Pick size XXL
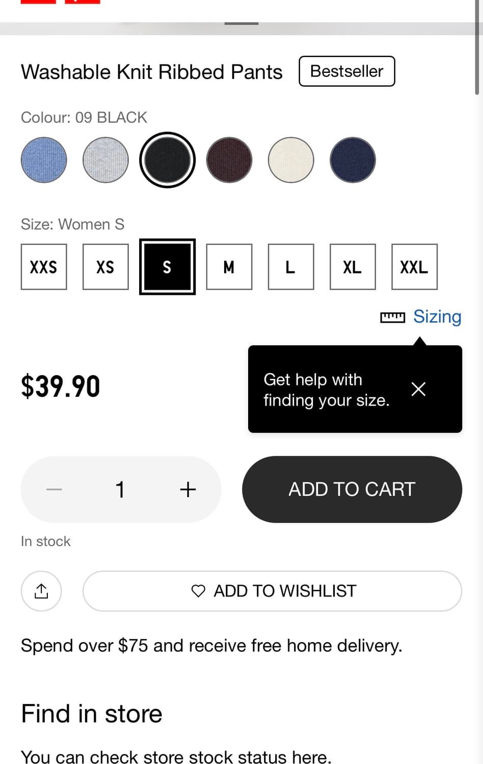 (x=414, y=267)
